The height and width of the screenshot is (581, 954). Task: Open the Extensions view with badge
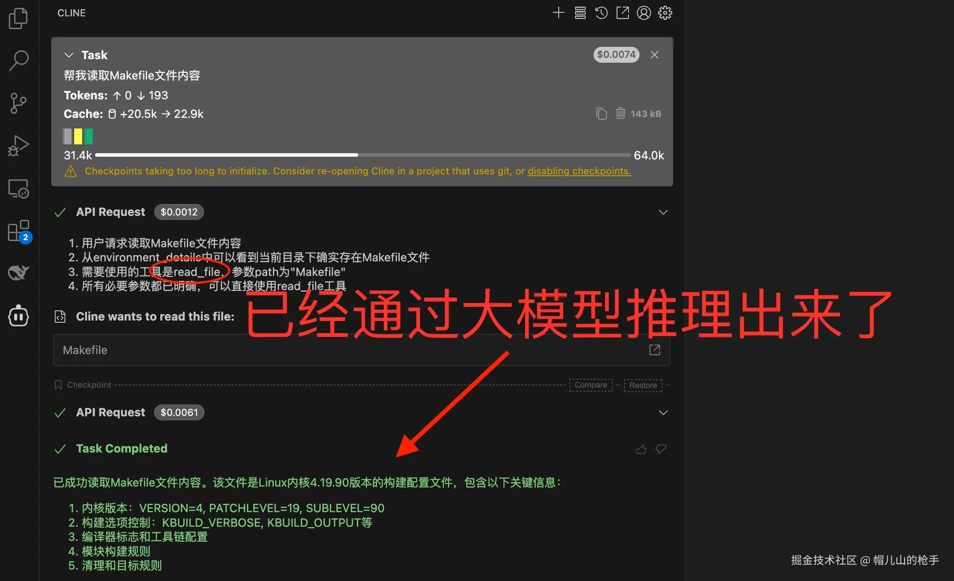(x=18, y=231)
